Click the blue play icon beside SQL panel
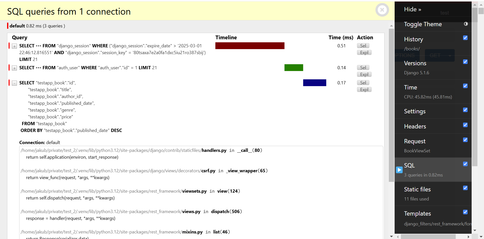484x239 pixels. 399,170
